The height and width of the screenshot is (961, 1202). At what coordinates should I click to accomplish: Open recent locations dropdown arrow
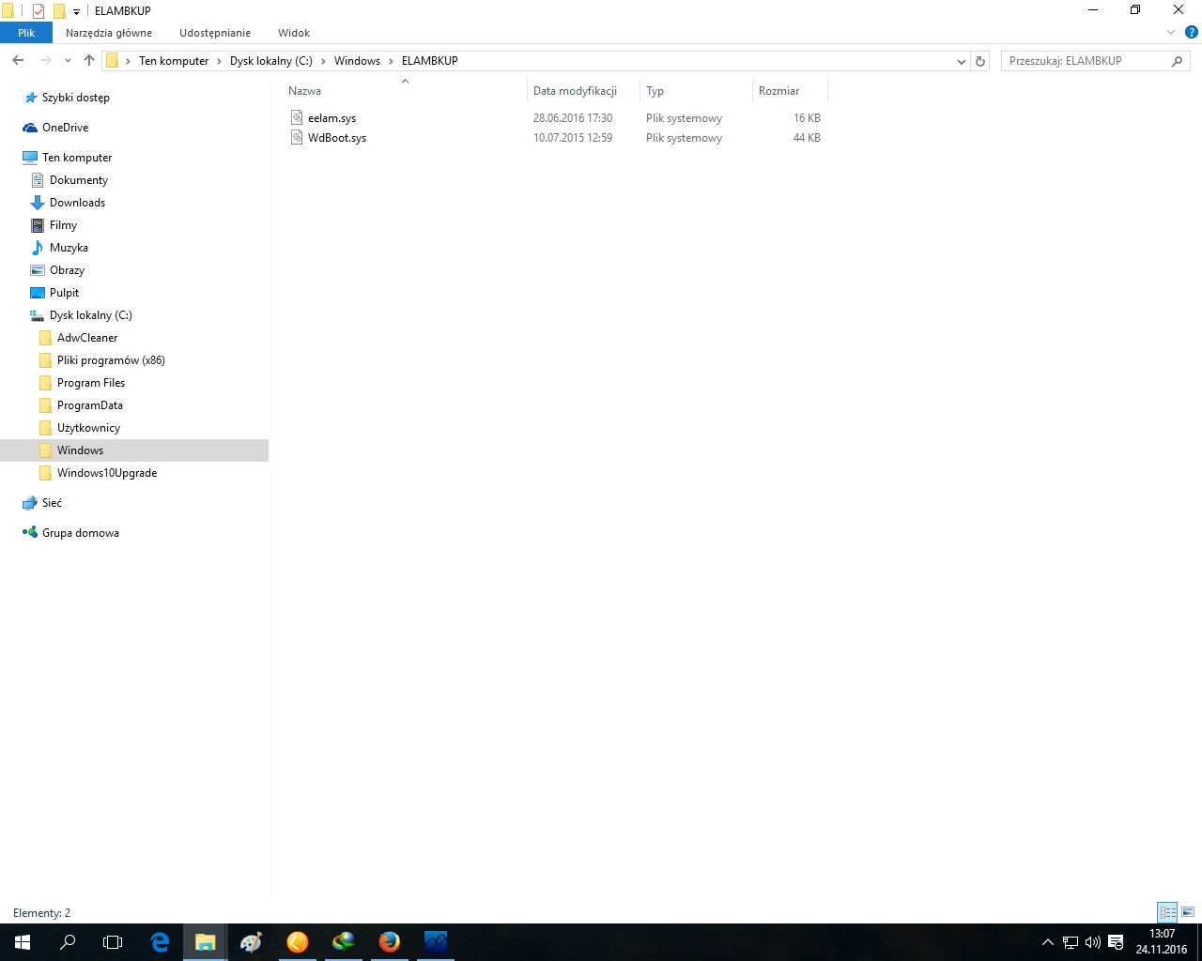pyautogui.click(x=68, y=61)
